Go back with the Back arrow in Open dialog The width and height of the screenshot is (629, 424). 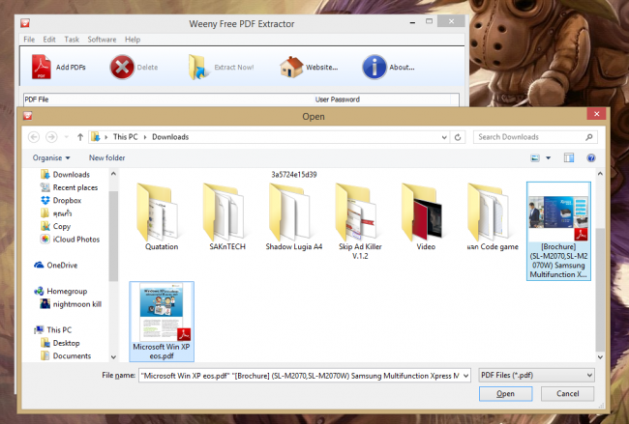coord(34,137)
